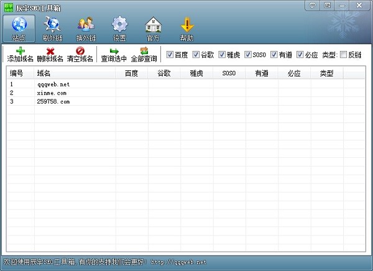Open the 站点 globe tab
Image resolution: width=373 pixels, height=271 pixels.
coord(19,29)
